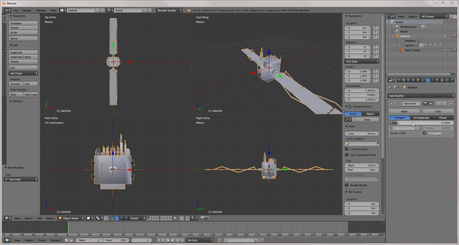Enable the Lock to Cursor checkbox

pyautogui.click(x=347, y=149)
